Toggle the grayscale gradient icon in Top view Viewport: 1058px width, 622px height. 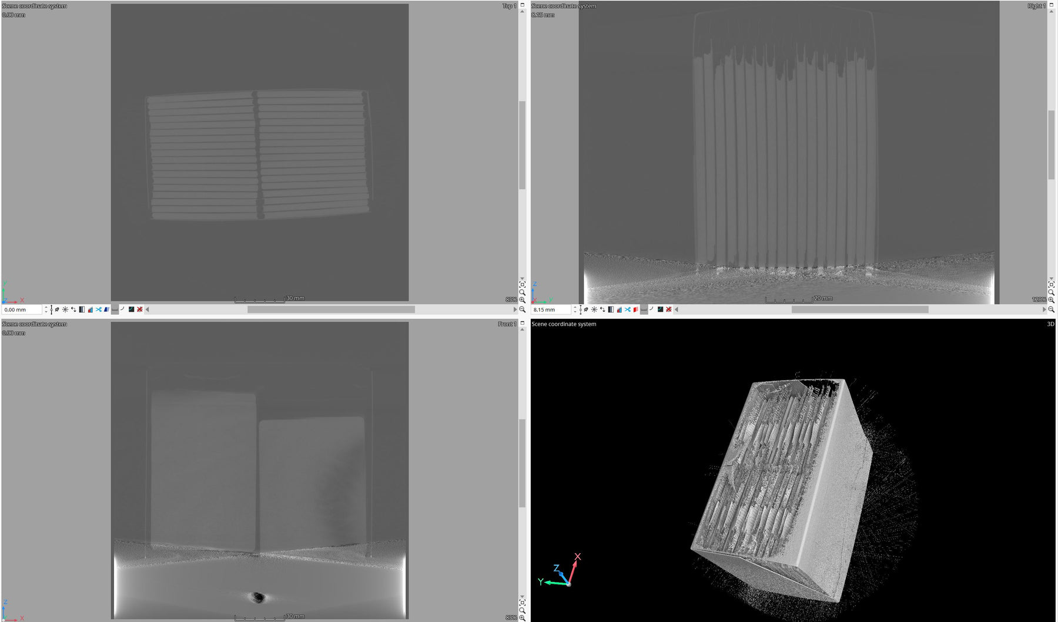coord(82,310)
